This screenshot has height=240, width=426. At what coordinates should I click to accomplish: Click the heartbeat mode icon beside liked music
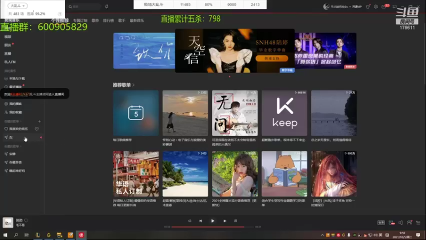point(37,129)
